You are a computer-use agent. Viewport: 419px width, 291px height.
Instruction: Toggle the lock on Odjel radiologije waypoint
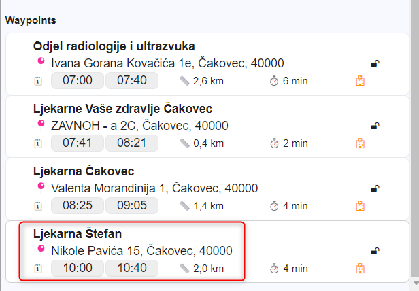375,64
